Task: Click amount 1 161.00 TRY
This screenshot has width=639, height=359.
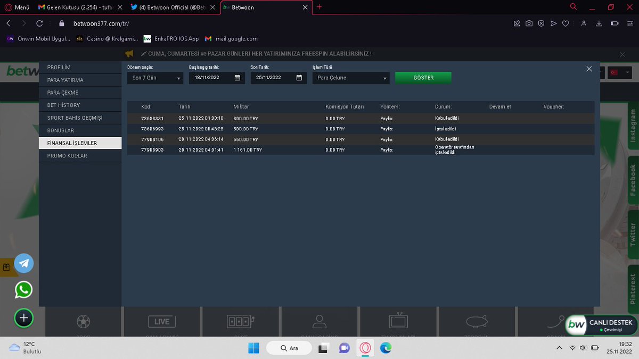Action: coord(248,150)
